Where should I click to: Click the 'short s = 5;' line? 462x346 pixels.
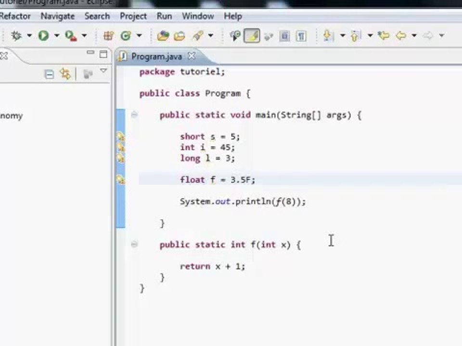click(210, 137)
